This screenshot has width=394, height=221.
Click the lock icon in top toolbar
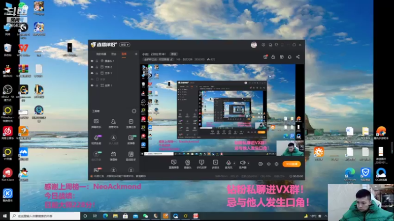(273, 57)
